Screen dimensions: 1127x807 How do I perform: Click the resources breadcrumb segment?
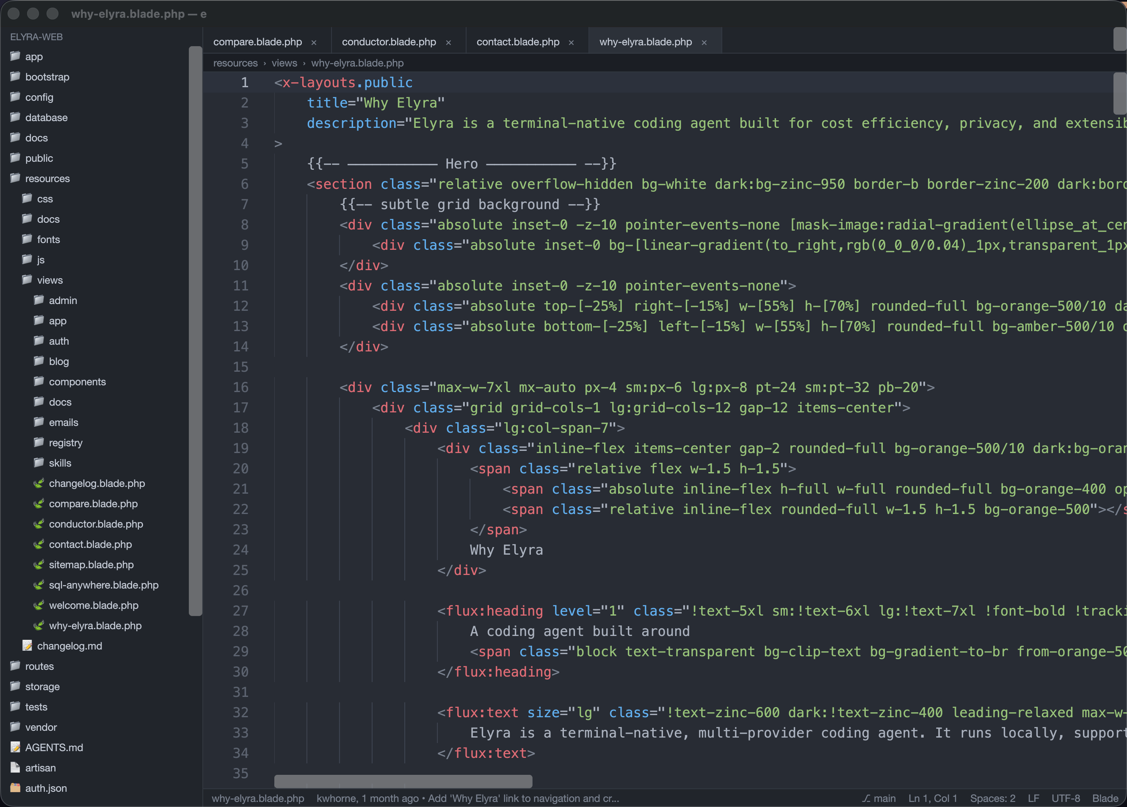[x=235, y=63]
